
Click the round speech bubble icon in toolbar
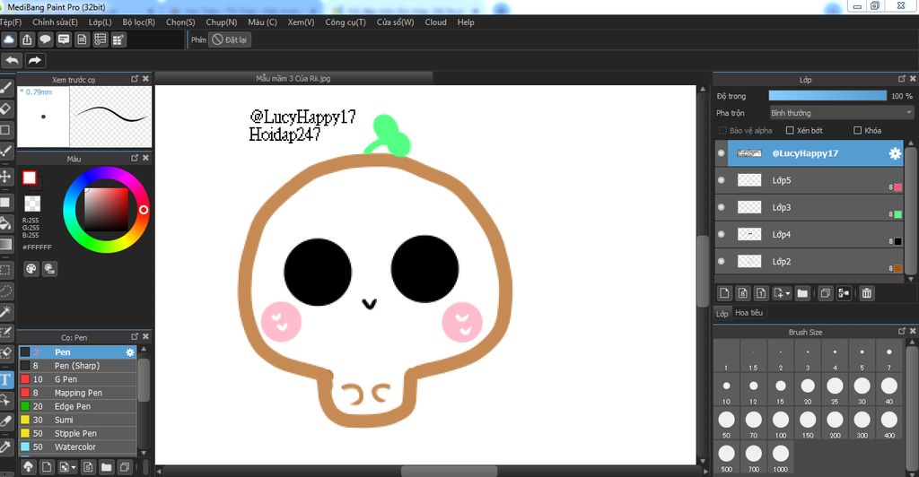[45, 39]
